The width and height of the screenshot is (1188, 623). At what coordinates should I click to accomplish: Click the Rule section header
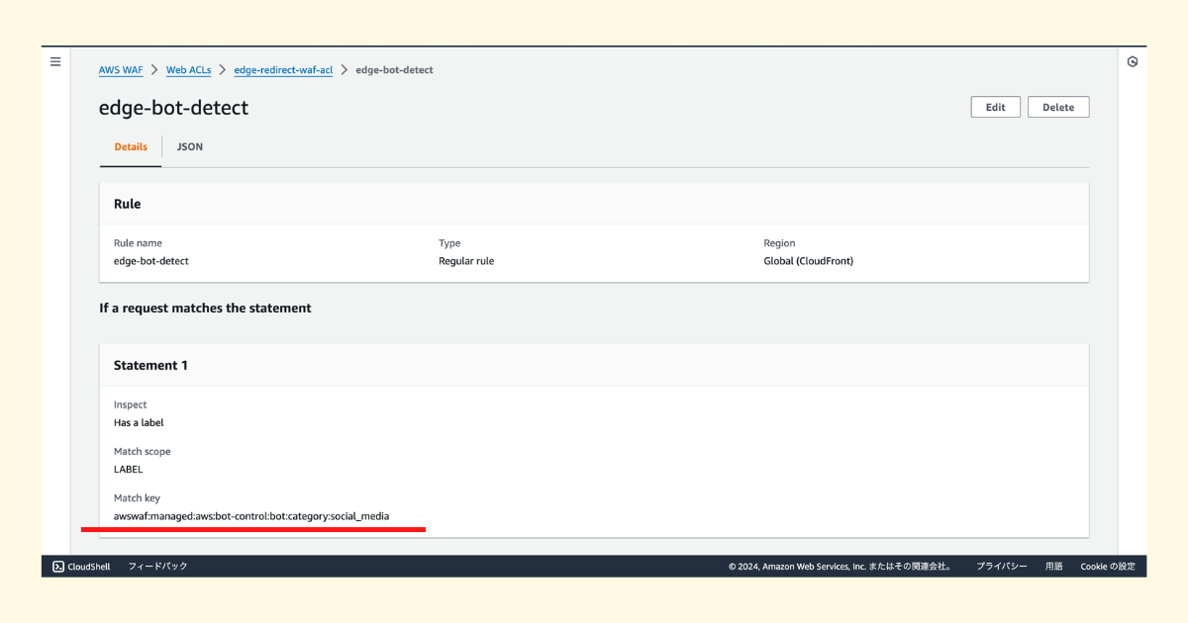128,204
